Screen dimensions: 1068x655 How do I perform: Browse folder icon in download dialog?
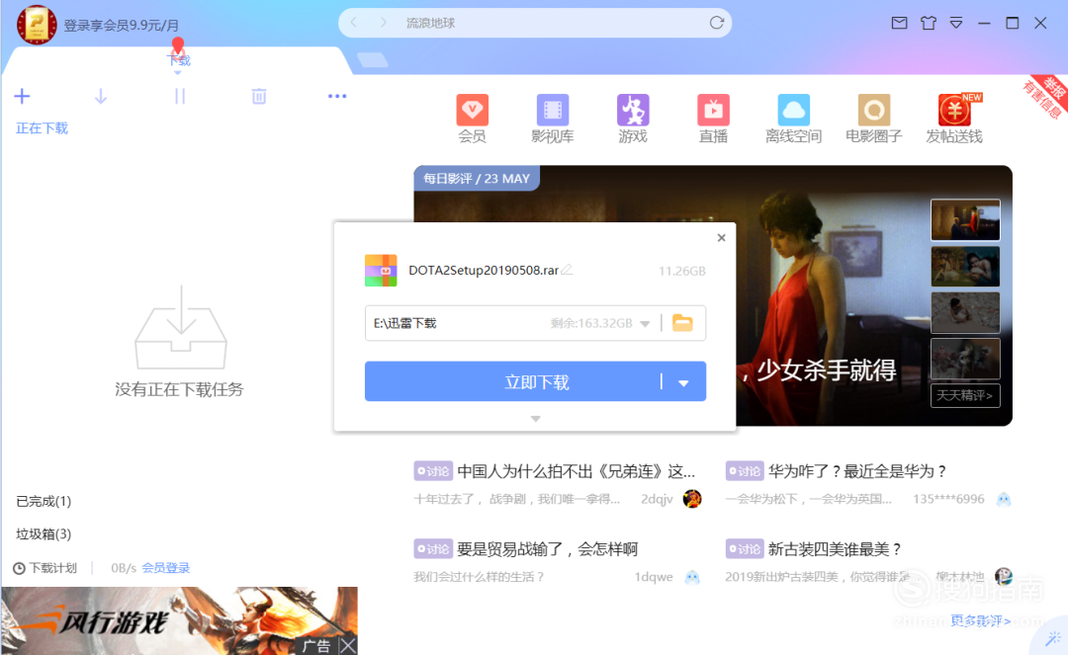point(682,322)
